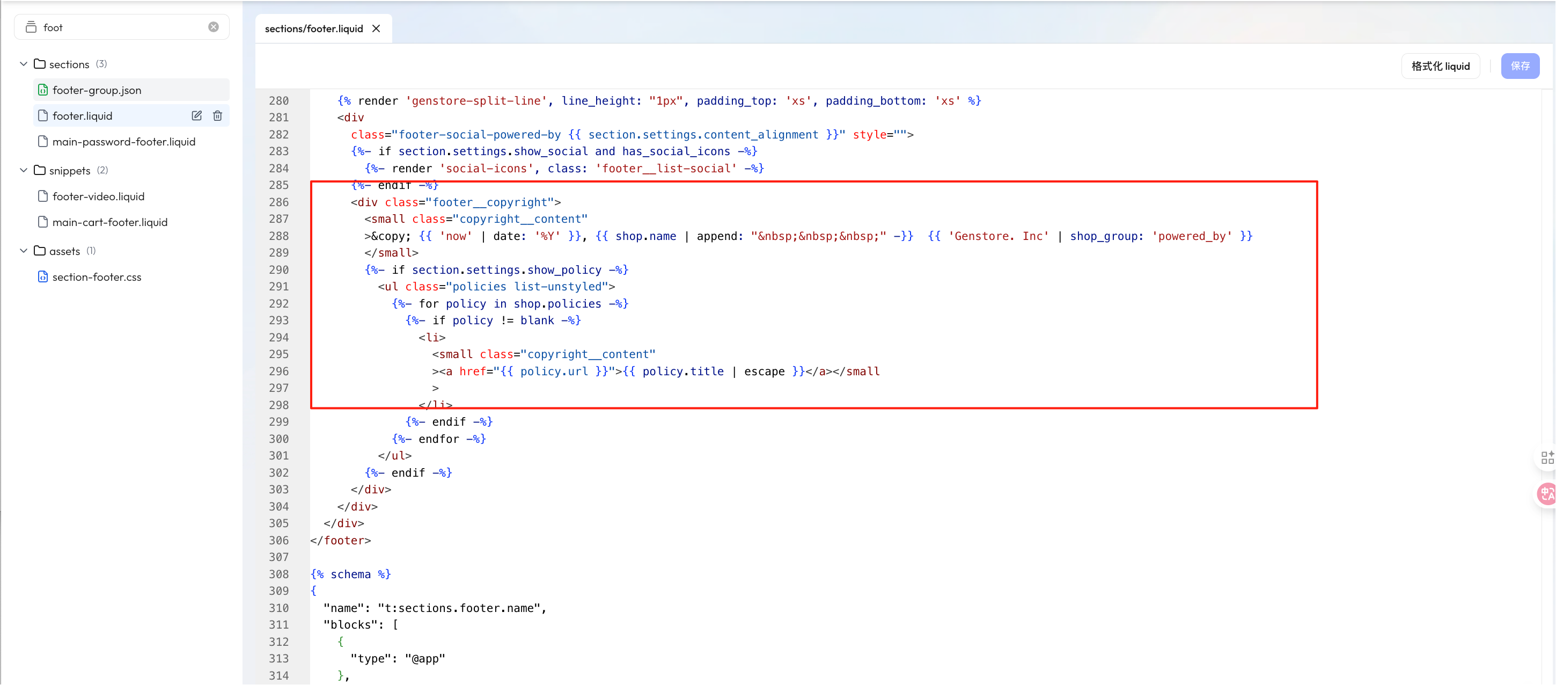The width and height of the screenshot is (1556, 685).
Task: Click the pink translate icon at right edge
Action: (1546, 494)
